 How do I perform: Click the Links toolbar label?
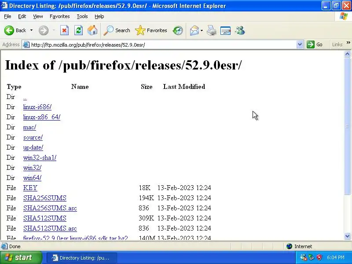337,44
